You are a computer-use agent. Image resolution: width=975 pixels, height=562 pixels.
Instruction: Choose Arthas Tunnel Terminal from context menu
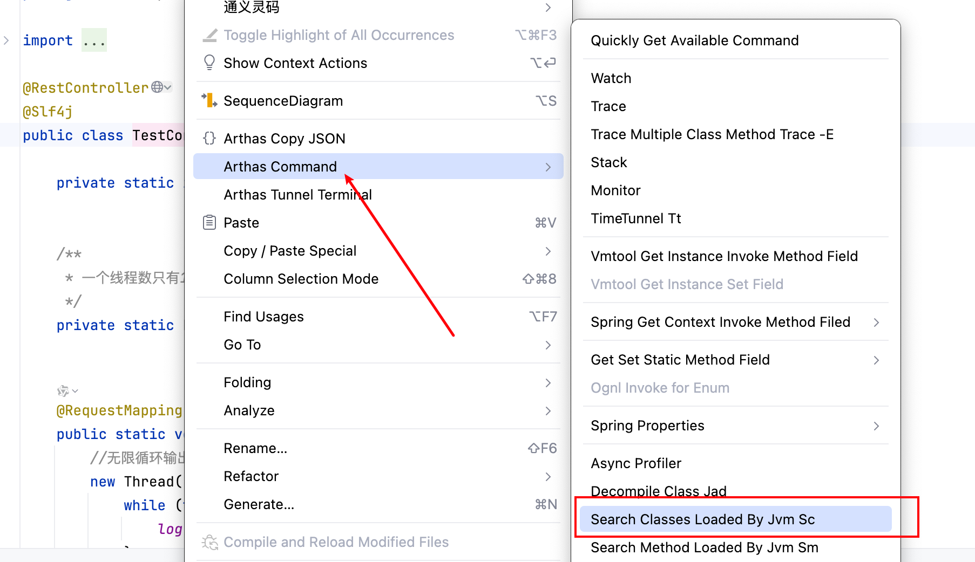pyautogui.click(x=297, y=195)
